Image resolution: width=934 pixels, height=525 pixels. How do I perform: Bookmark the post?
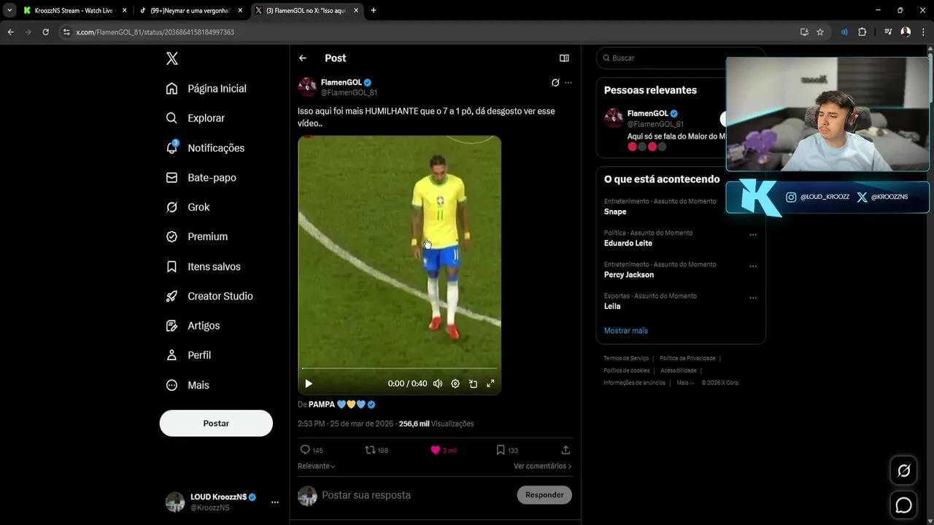(x=501, y=450)
